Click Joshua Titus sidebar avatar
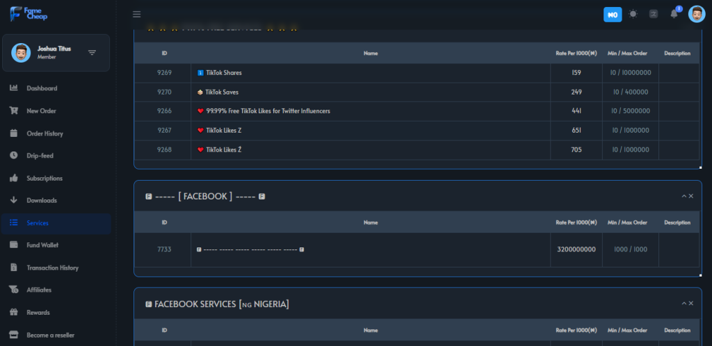This screenshot has height=346, width=712. [x=21, y=53]
